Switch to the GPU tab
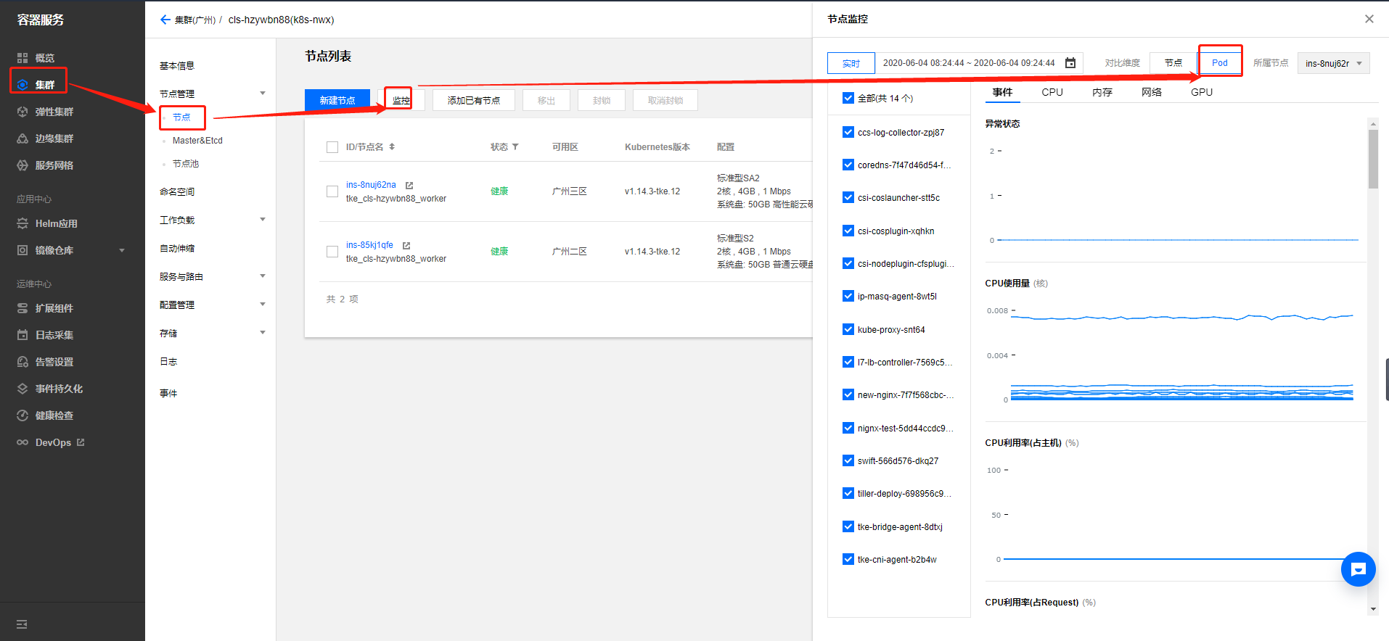 (1202, 92)
